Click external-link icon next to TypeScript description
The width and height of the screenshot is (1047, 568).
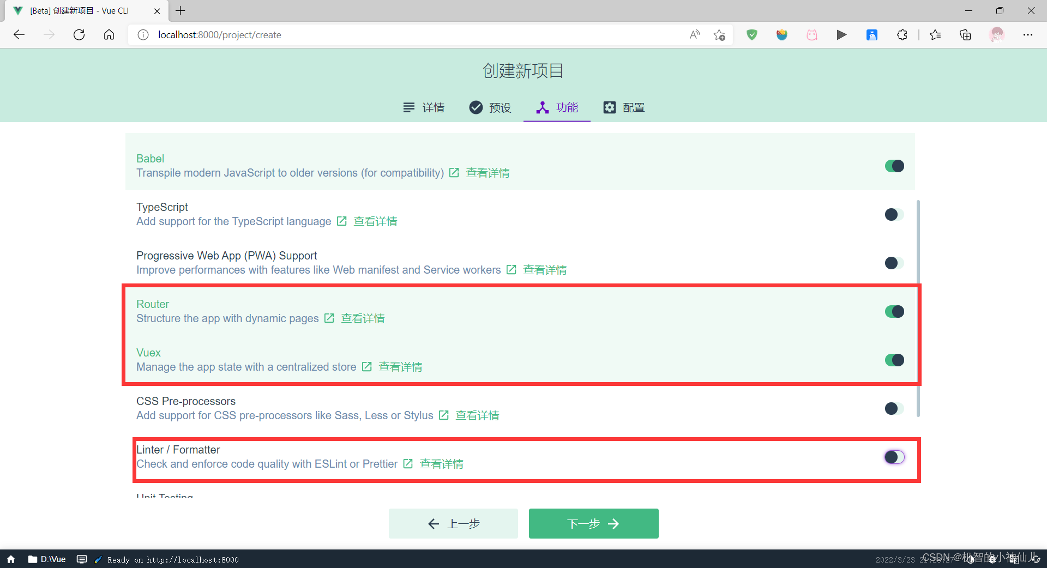pos(341,221)
